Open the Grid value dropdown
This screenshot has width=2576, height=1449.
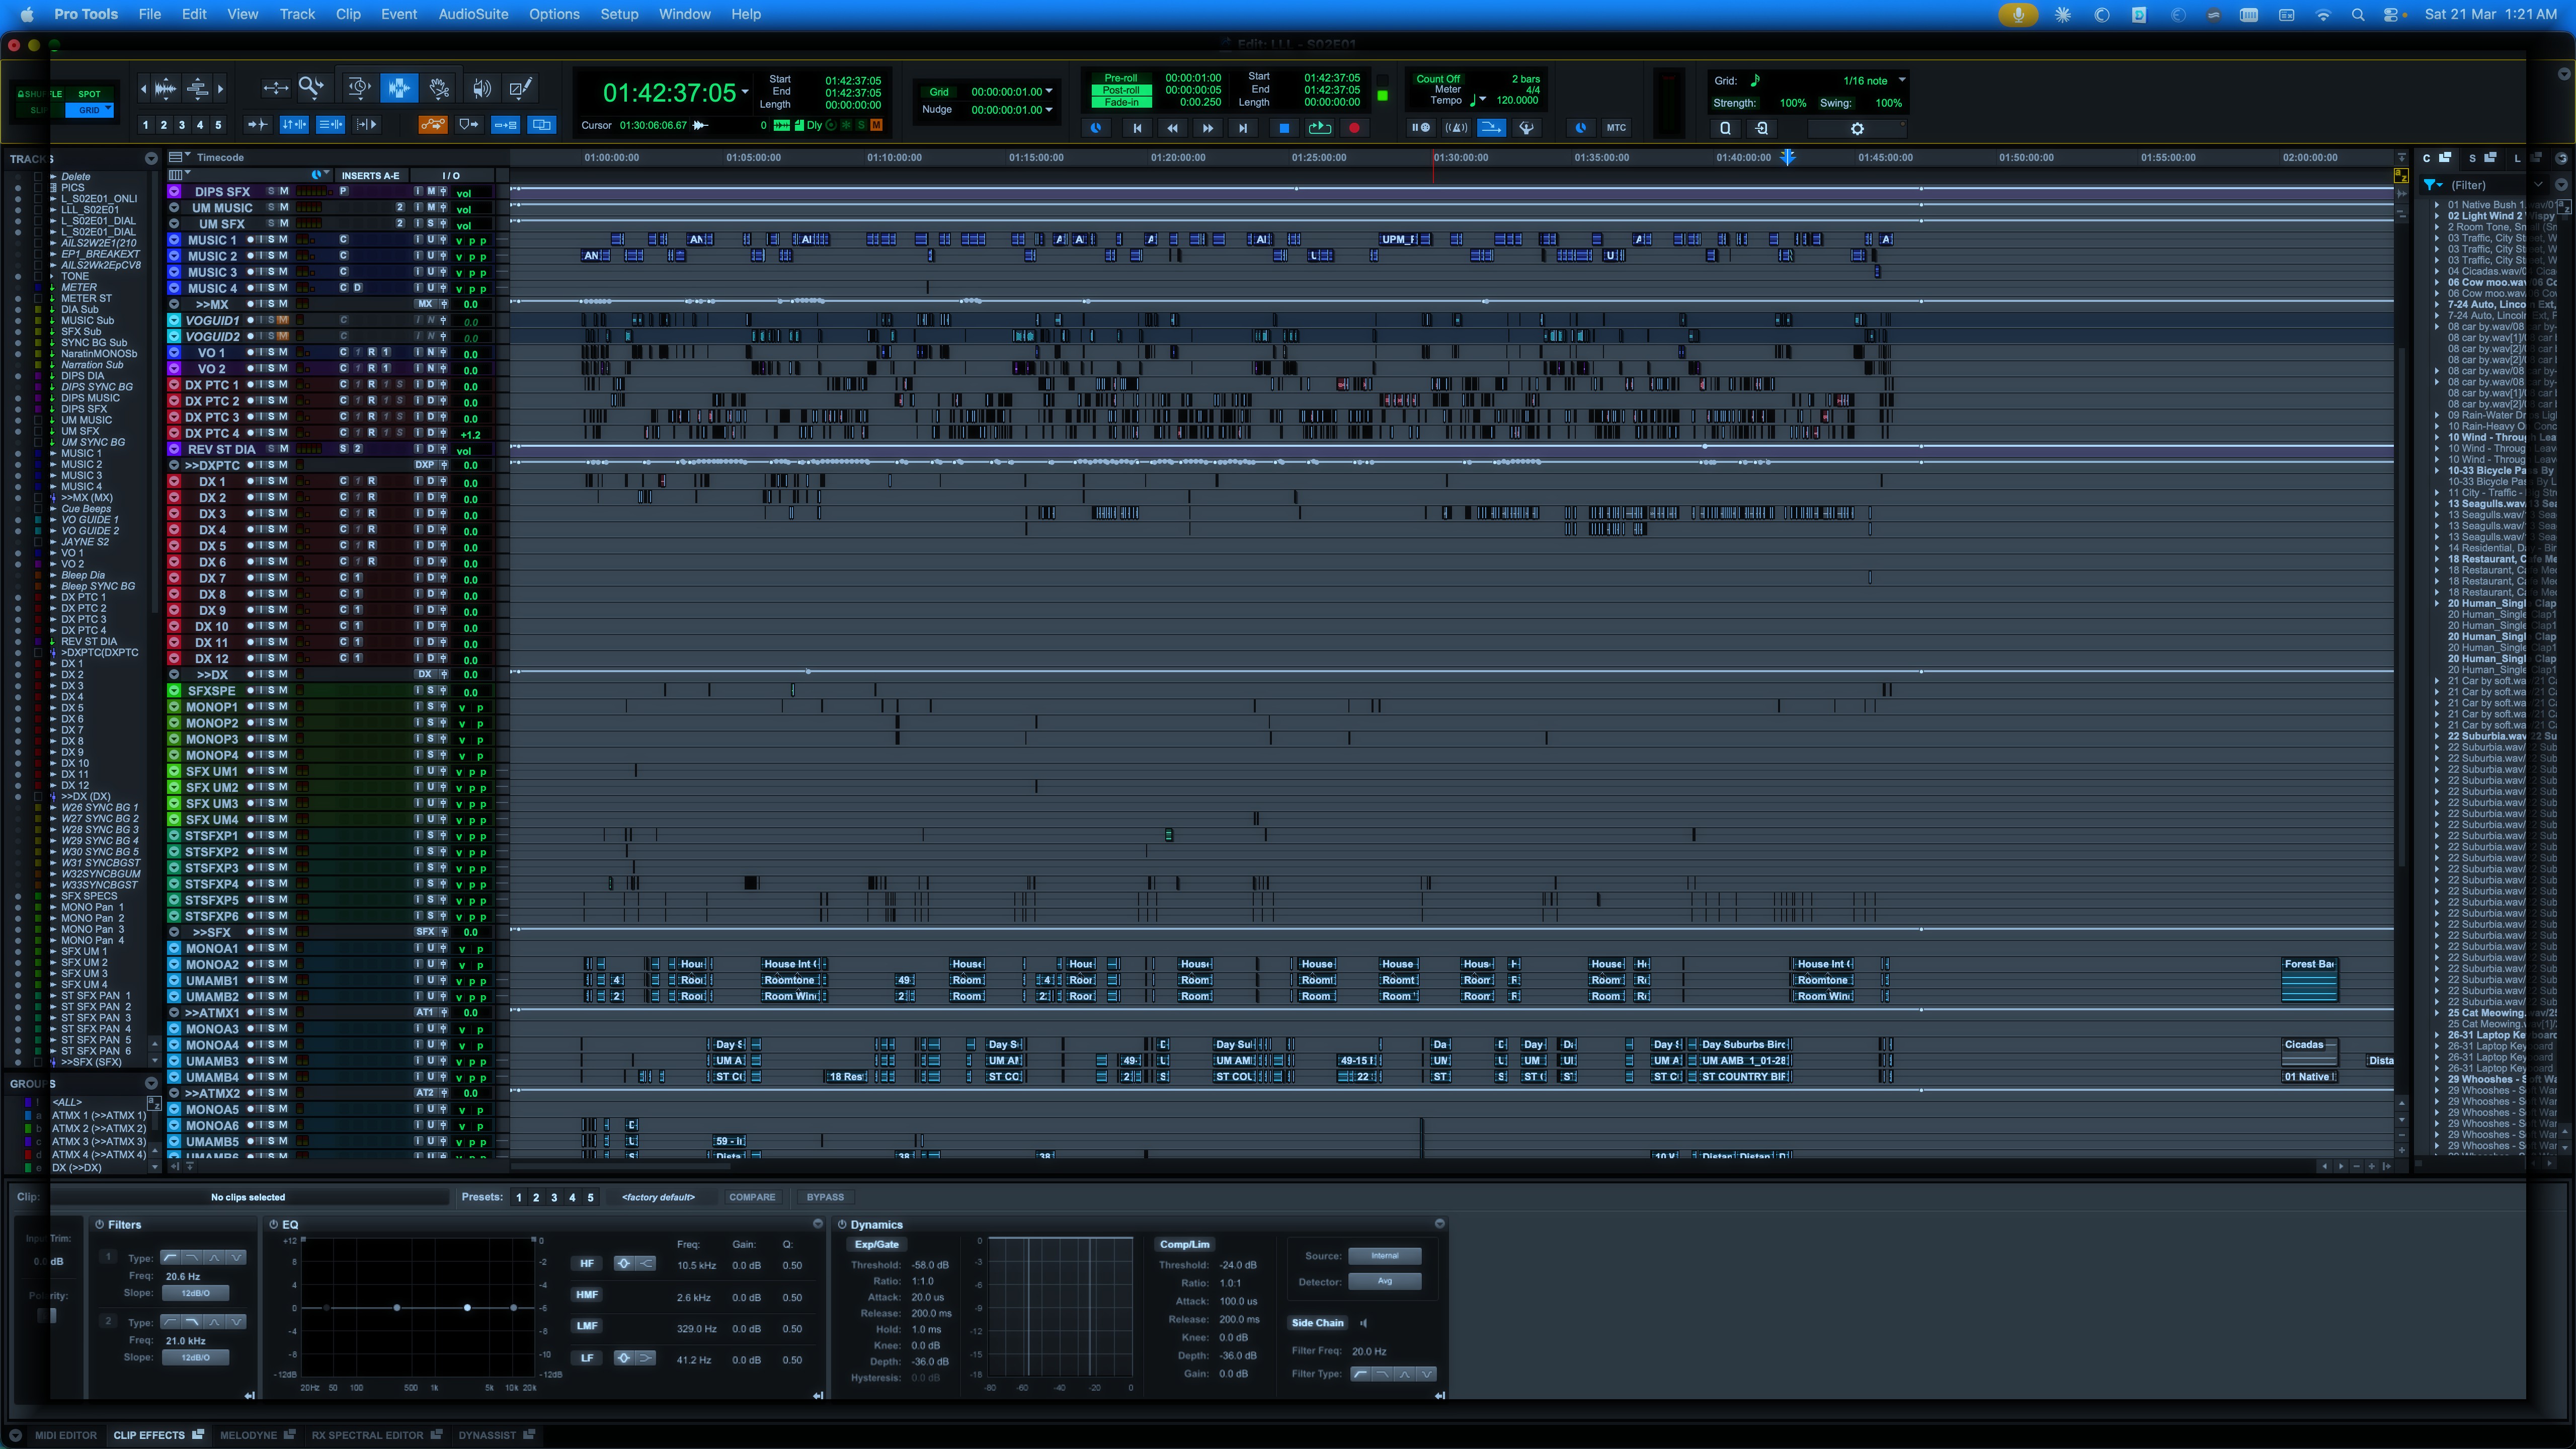[1049, 92]
